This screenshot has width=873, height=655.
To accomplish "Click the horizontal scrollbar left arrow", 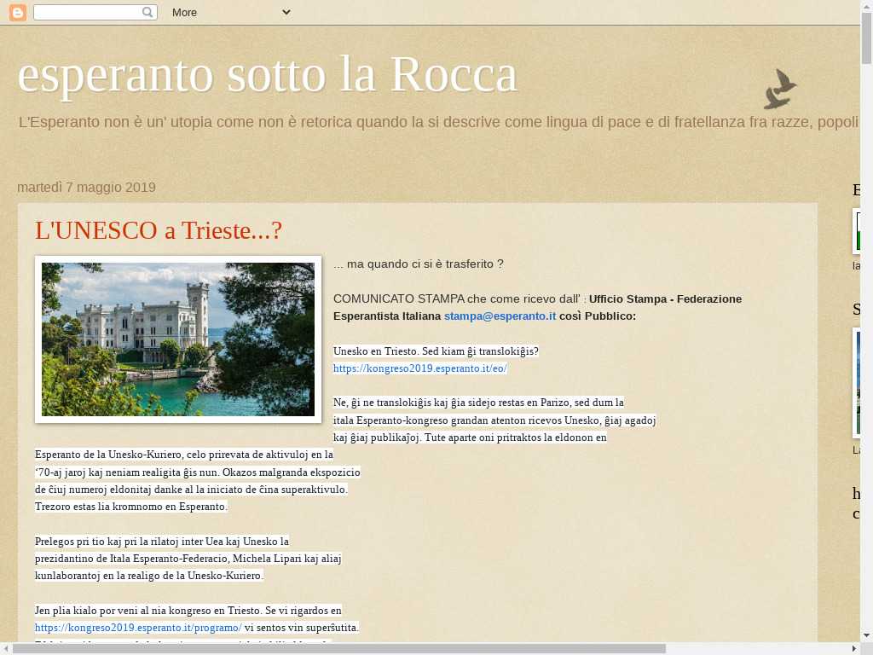I will pyautogui.click(x=6, y=649).
